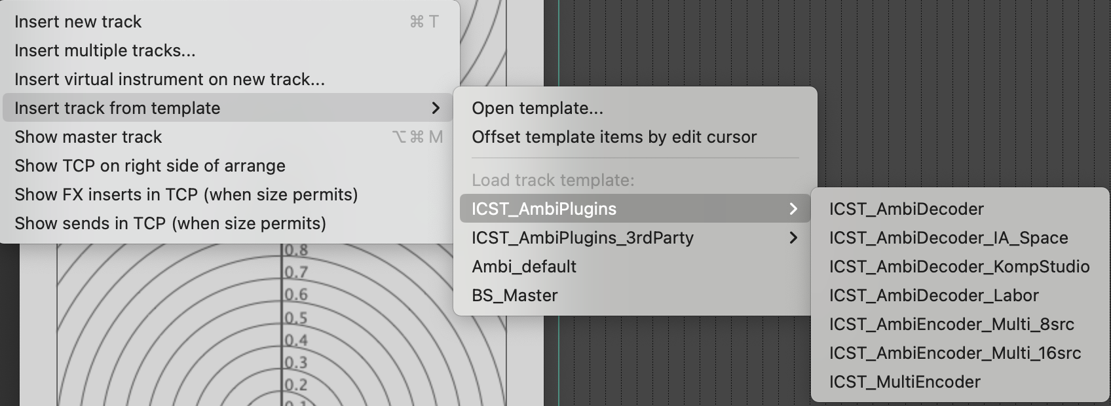Toggle Show master track option
Viewport: 1111px width, 406px height.
(x=88, y=137)
